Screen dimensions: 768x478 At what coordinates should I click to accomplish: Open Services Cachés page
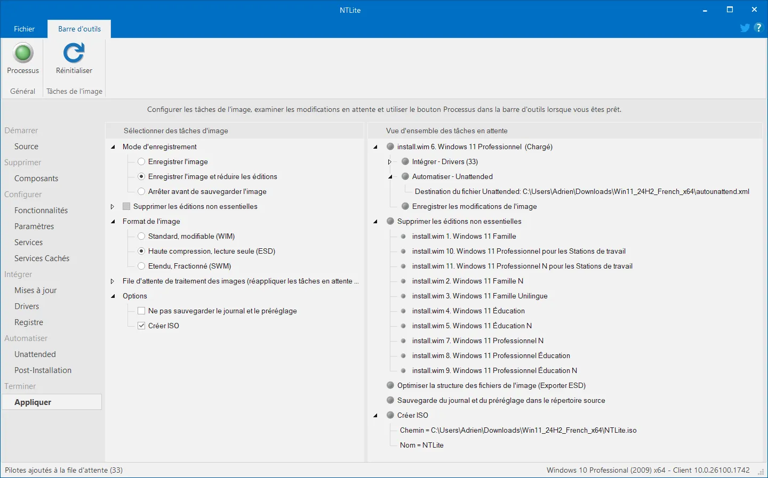tap(42, 258)
